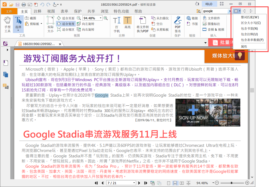This screenshot has height=187, width=269.
Task: Create PDF from clipboard (从剪贴板)
Action: coord(160,30)
